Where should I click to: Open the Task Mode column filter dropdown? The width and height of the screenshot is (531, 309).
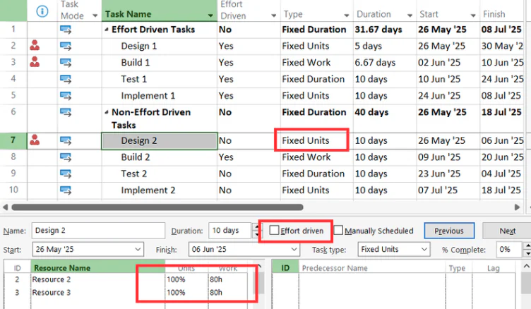pos(95,16)
